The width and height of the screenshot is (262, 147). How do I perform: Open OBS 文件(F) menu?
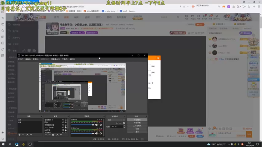(x=21, y=59)
